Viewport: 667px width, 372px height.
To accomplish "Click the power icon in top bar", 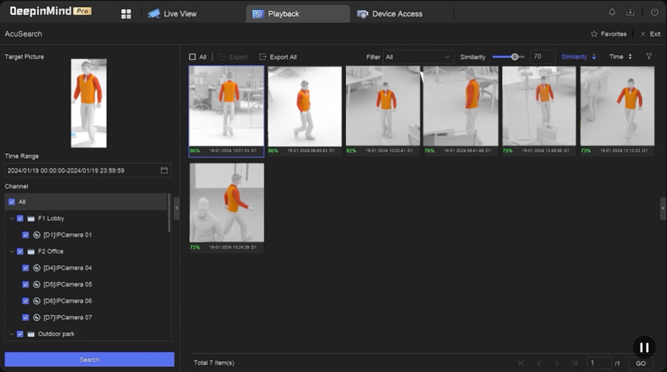I will pos(654,12).
